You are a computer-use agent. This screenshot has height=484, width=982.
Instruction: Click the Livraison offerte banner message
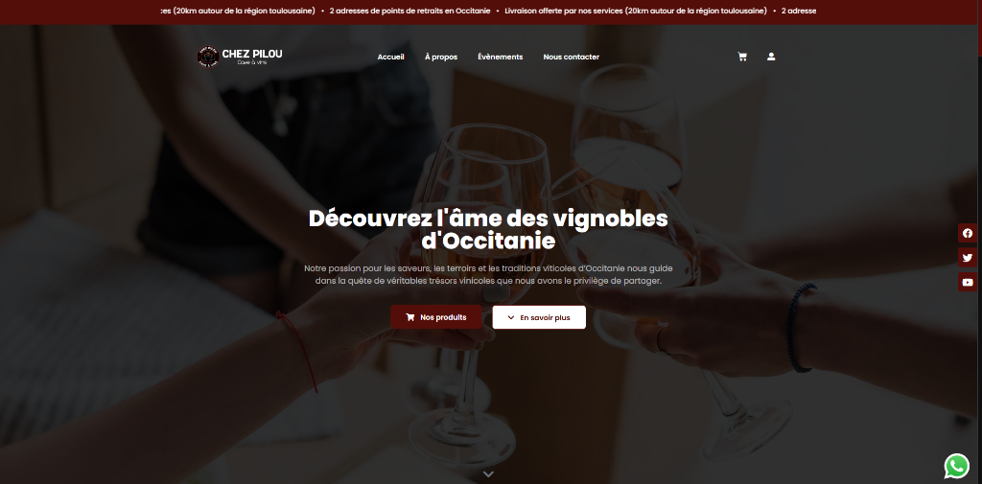coord(636,11)
